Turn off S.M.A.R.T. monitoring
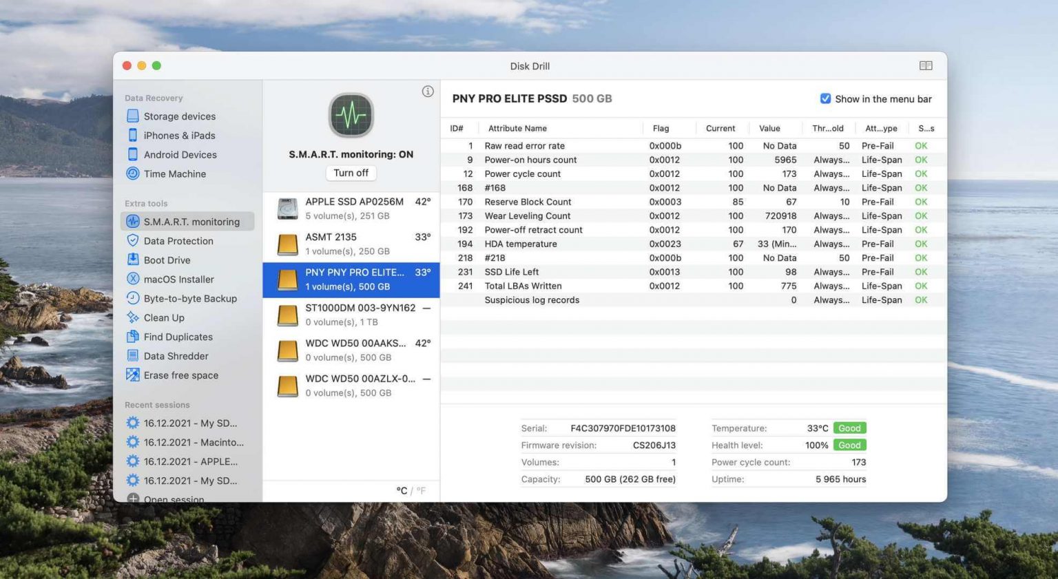The image size is (1058, 579). click(x=351, y=173)
